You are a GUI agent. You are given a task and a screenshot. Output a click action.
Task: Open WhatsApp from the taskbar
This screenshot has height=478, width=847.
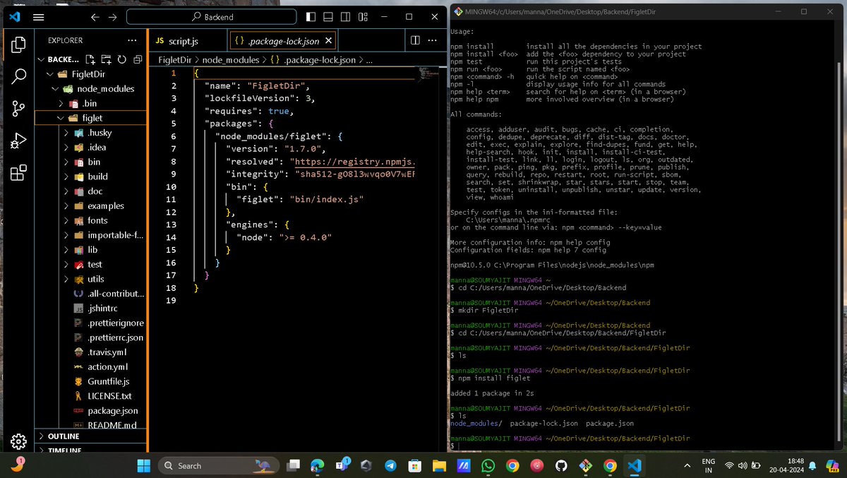488,465
